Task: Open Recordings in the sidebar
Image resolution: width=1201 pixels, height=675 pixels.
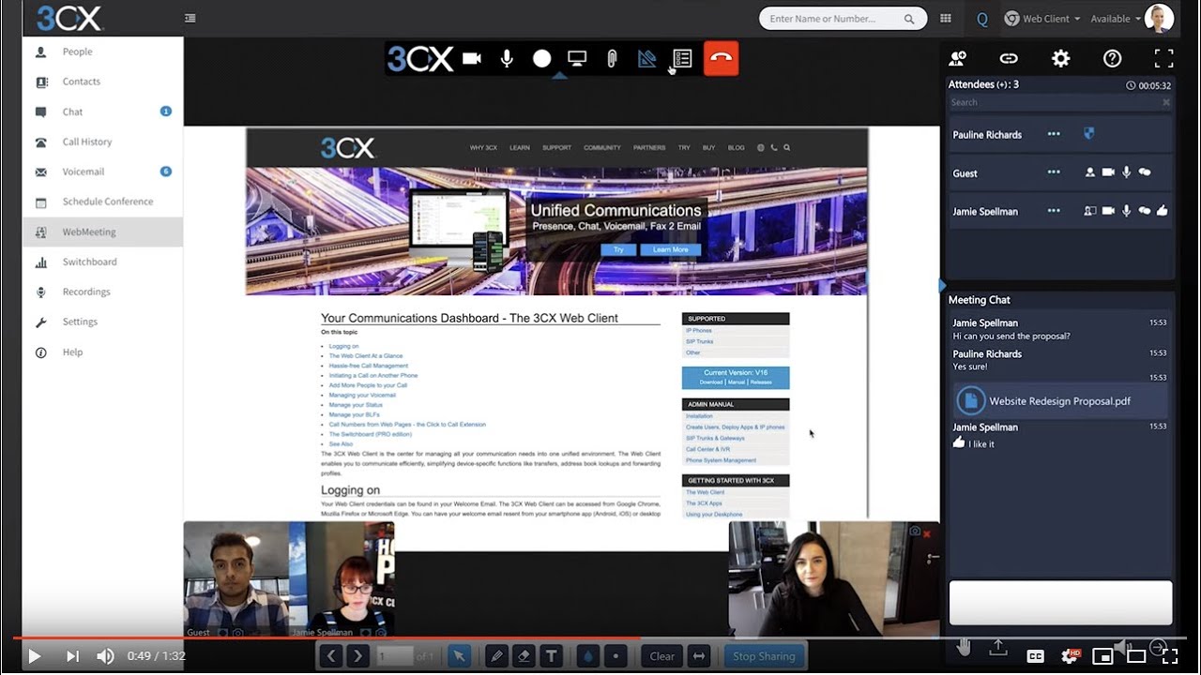Action: point(103,292)
